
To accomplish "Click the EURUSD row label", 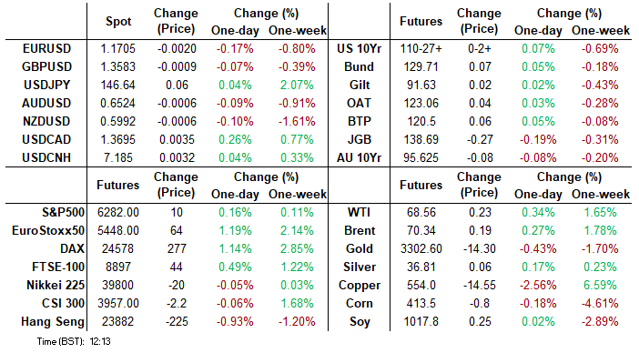I will coord(46,49).
